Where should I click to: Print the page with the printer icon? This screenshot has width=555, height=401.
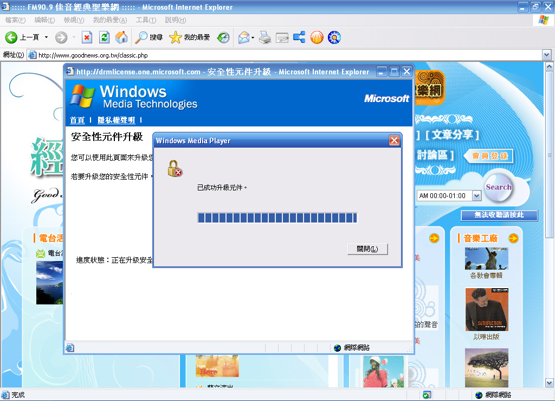(x=264, y=37)
